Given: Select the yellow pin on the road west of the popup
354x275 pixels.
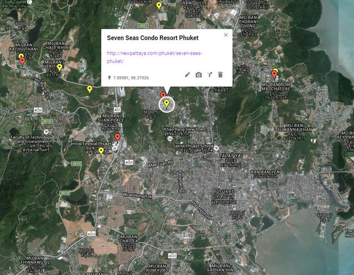Looking at the screenshot, I should (x=90, y=90).
